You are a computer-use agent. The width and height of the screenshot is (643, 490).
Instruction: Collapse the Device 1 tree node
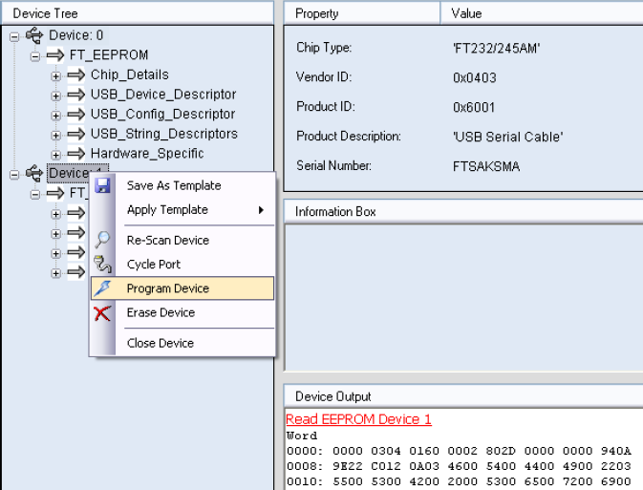click(x=14, y=175)
